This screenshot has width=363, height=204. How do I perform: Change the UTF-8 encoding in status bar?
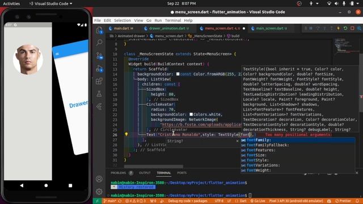(219, 201)
